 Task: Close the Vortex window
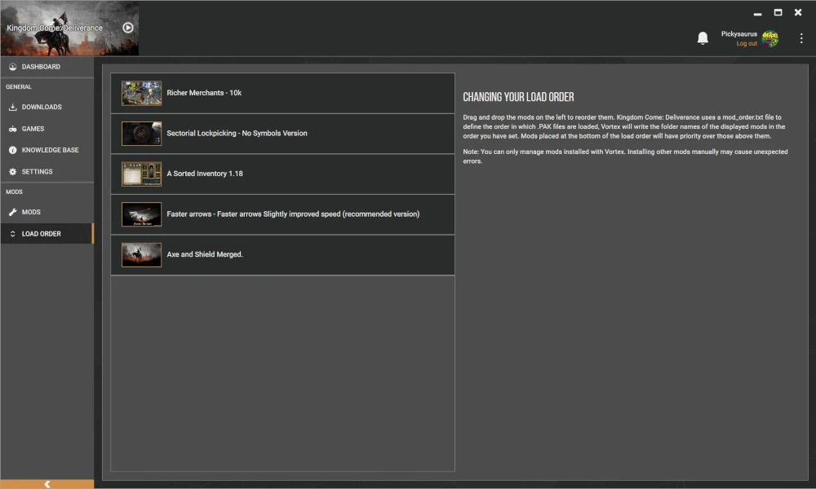(x=798, y=12)
